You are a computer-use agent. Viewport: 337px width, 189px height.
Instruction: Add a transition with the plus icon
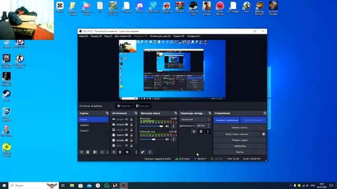tap(194, 132)
